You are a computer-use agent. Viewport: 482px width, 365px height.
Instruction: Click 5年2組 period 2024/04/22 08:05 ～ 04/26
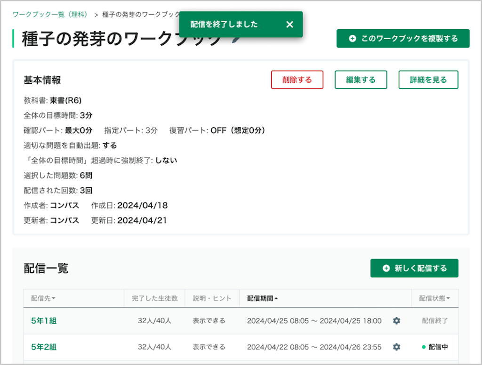[314, 347]
